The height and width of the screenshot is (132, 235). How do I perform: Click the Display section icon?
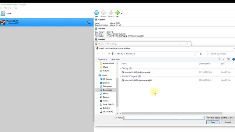point(96,39)
